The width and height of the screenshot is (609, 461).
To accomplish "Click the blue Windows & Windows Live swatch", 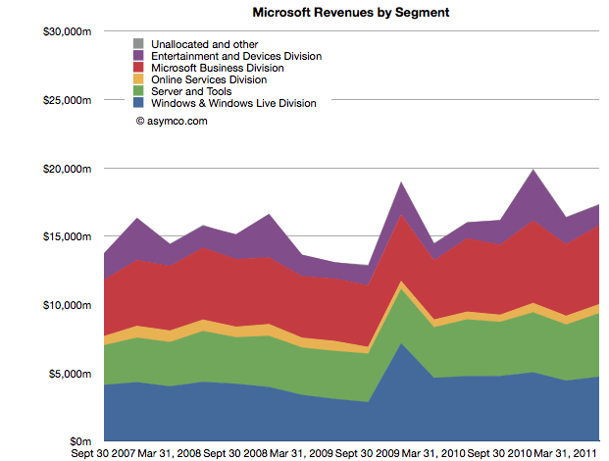I will pyautogui.click(x=138, y=103).
